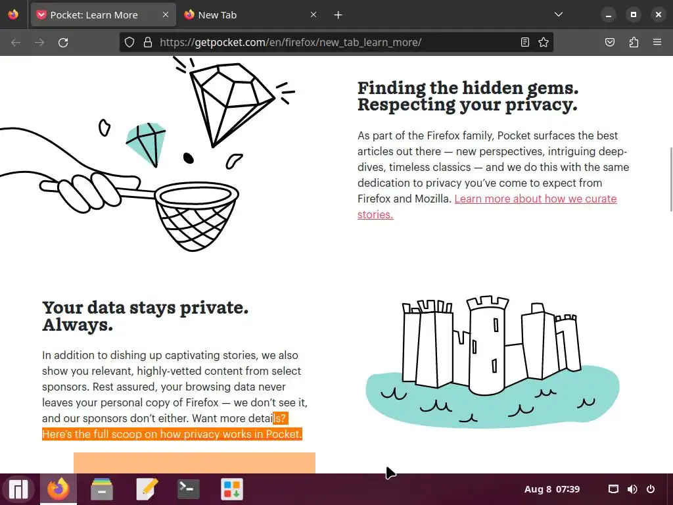
Task: Open the Aug 8 07:39 clock calendar
Action: pos(552,489)
